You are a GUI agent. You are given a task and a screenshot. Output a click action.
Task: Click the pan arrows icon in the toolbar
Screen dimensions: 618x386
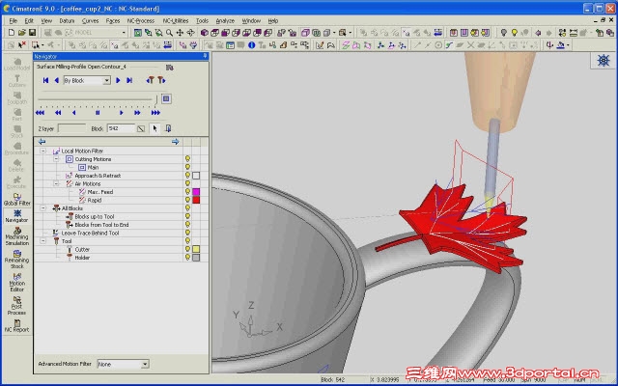click(180, 32)
